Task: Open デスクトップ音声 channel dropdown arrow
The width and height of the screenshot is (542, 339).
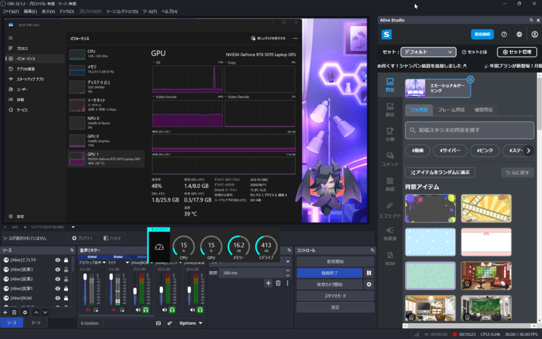Action: (104, 263)
